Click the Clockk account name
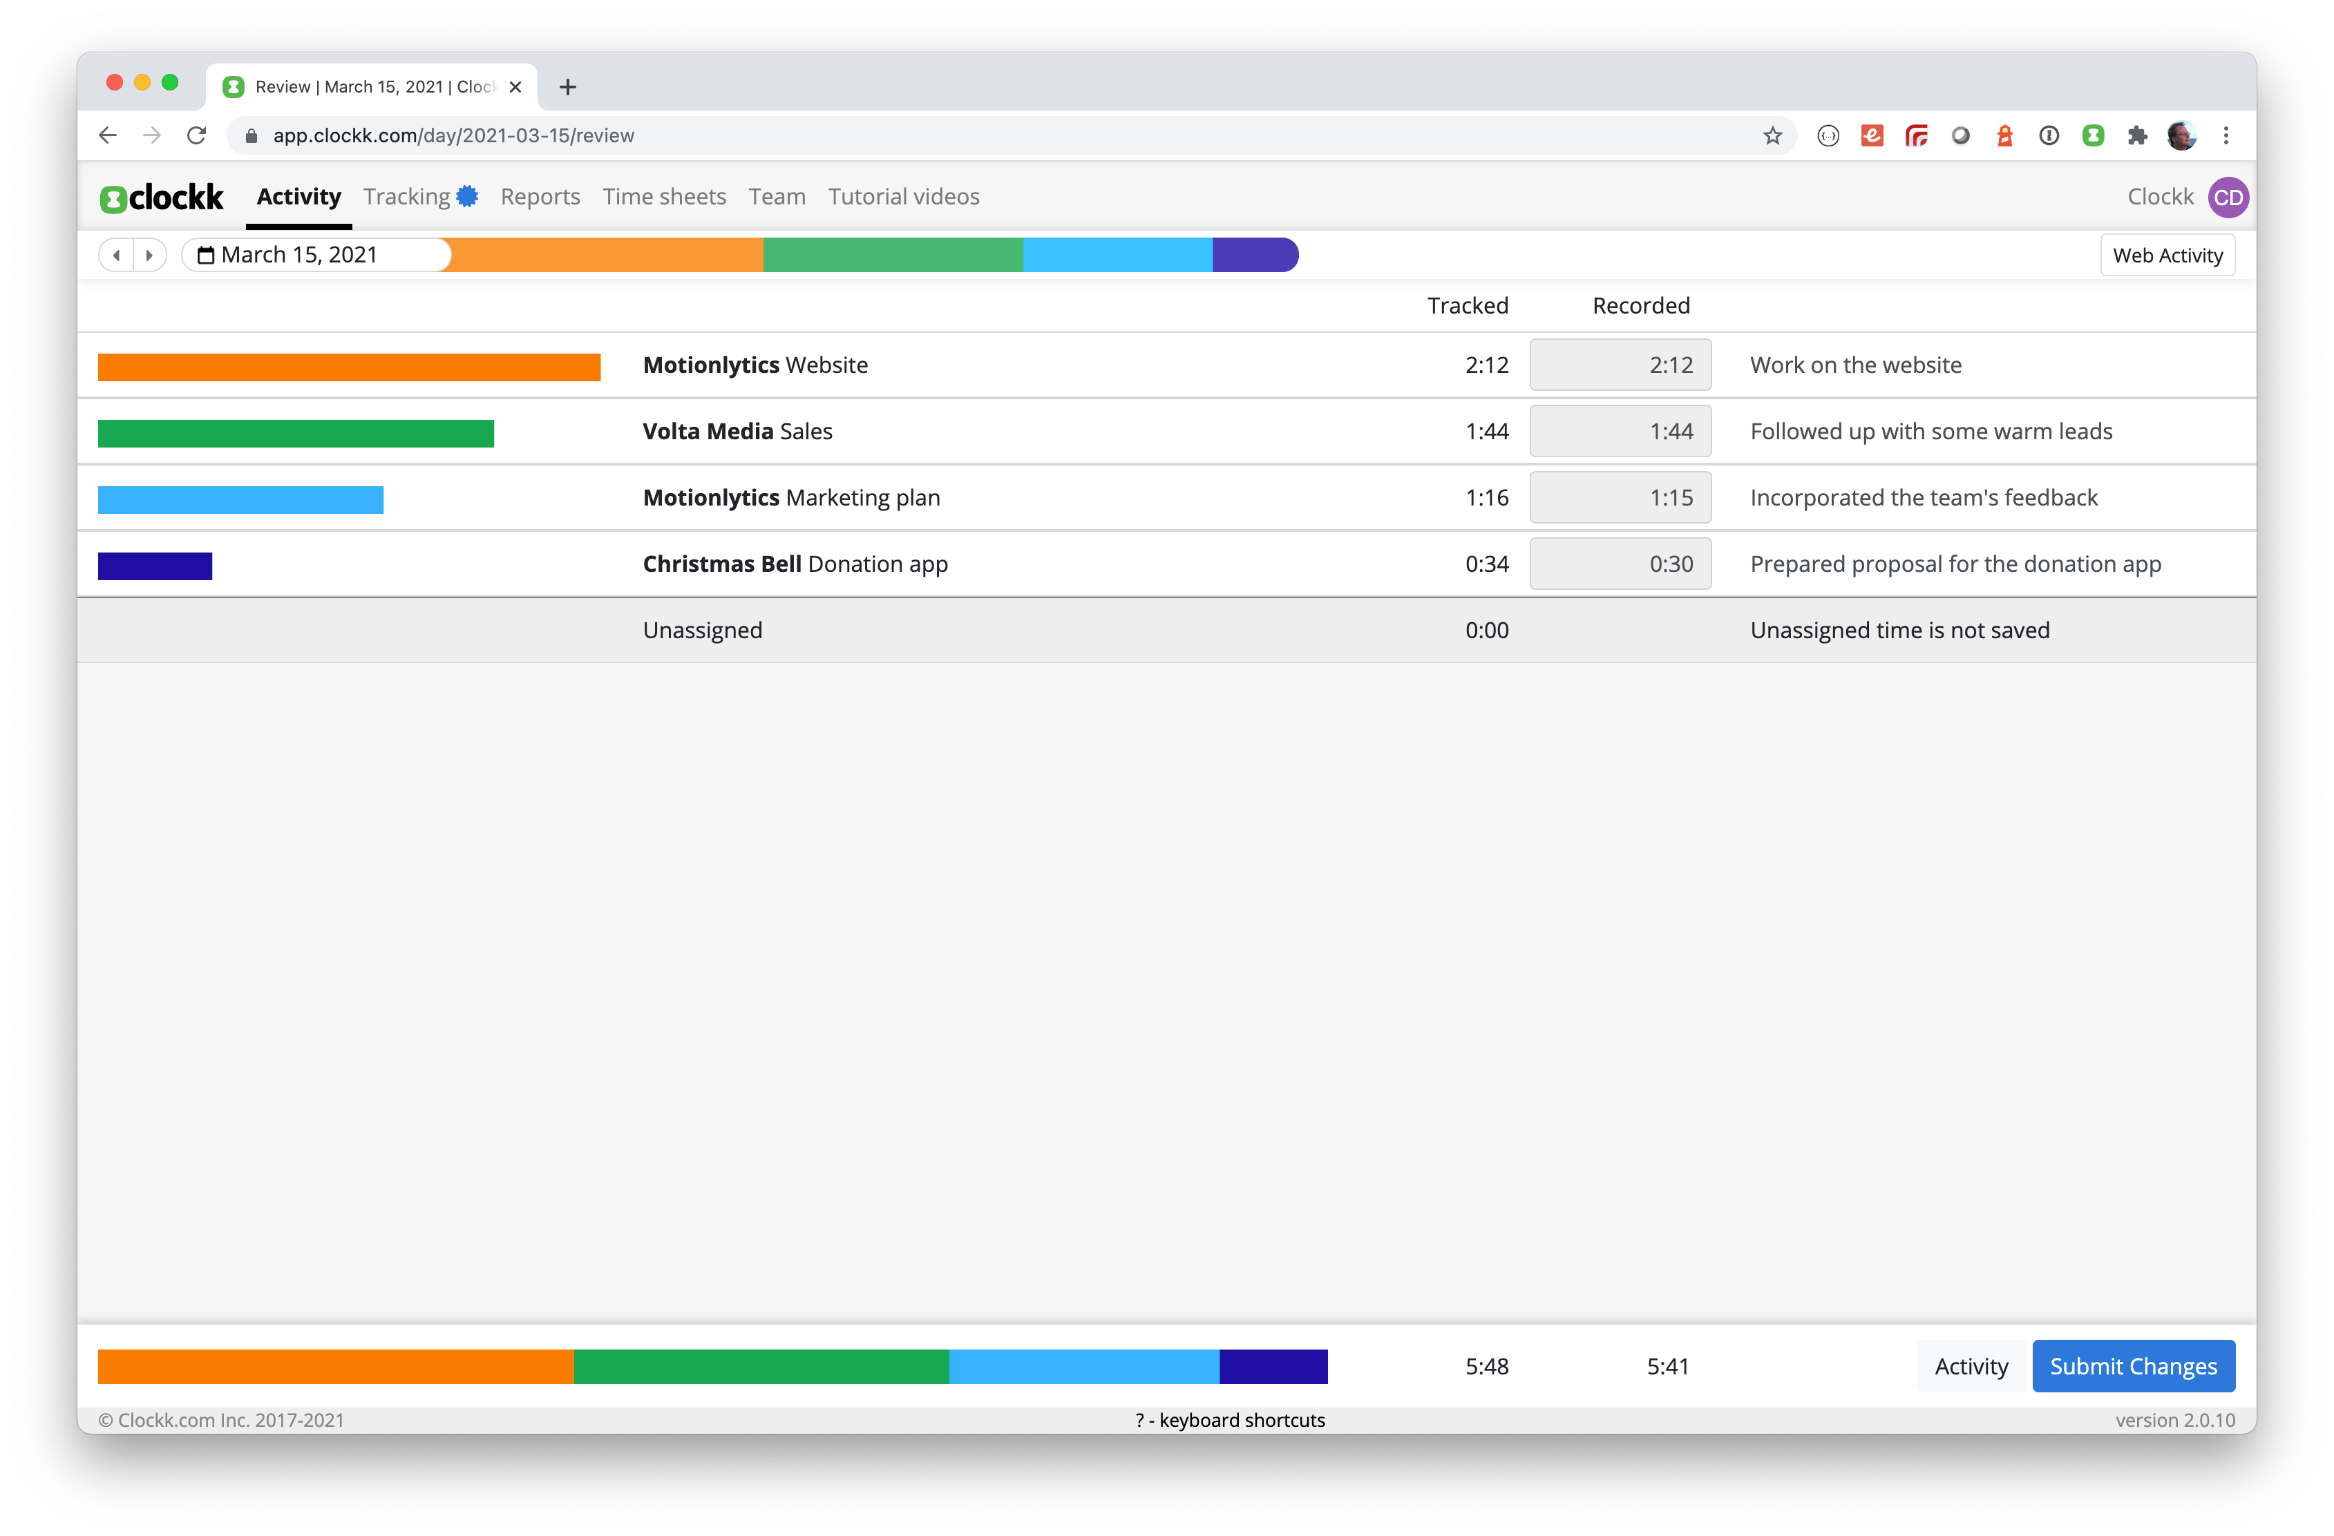The width and height of the screenshot is (2334, 1536). click(x=2159, y=196)
